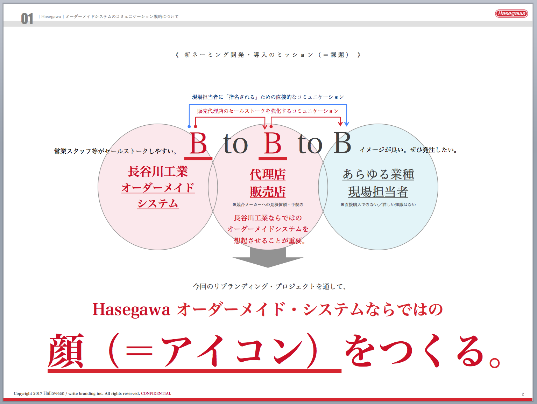Click '代理店' in center circle

coord(268,174)
